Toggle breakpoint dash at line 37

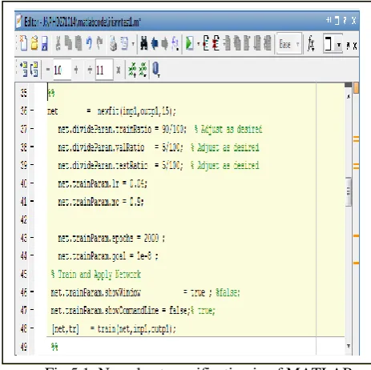[32, 129]
